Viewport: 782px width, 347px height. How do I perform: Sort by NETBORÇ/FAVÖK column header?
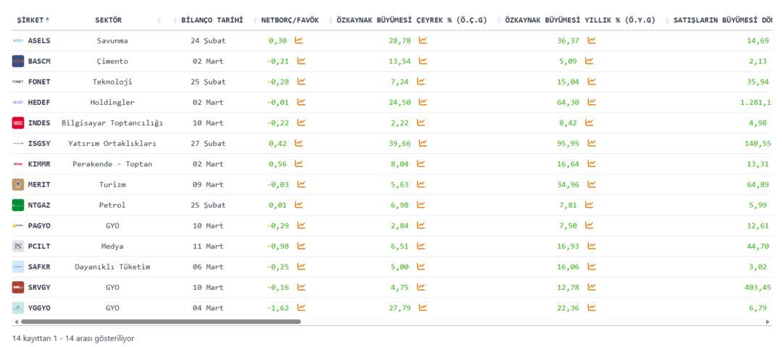[x=290, y=20]
